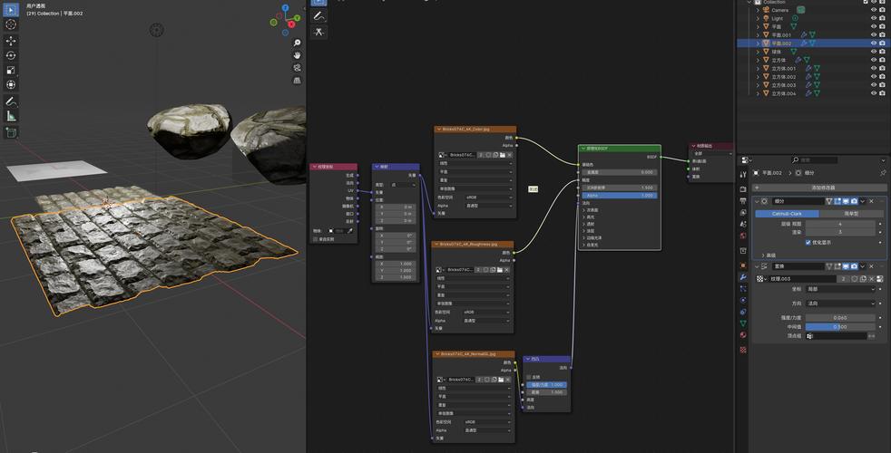Hide Camera object with its eye icon
The width and height of the screenshot is (891, 453).
874,10
